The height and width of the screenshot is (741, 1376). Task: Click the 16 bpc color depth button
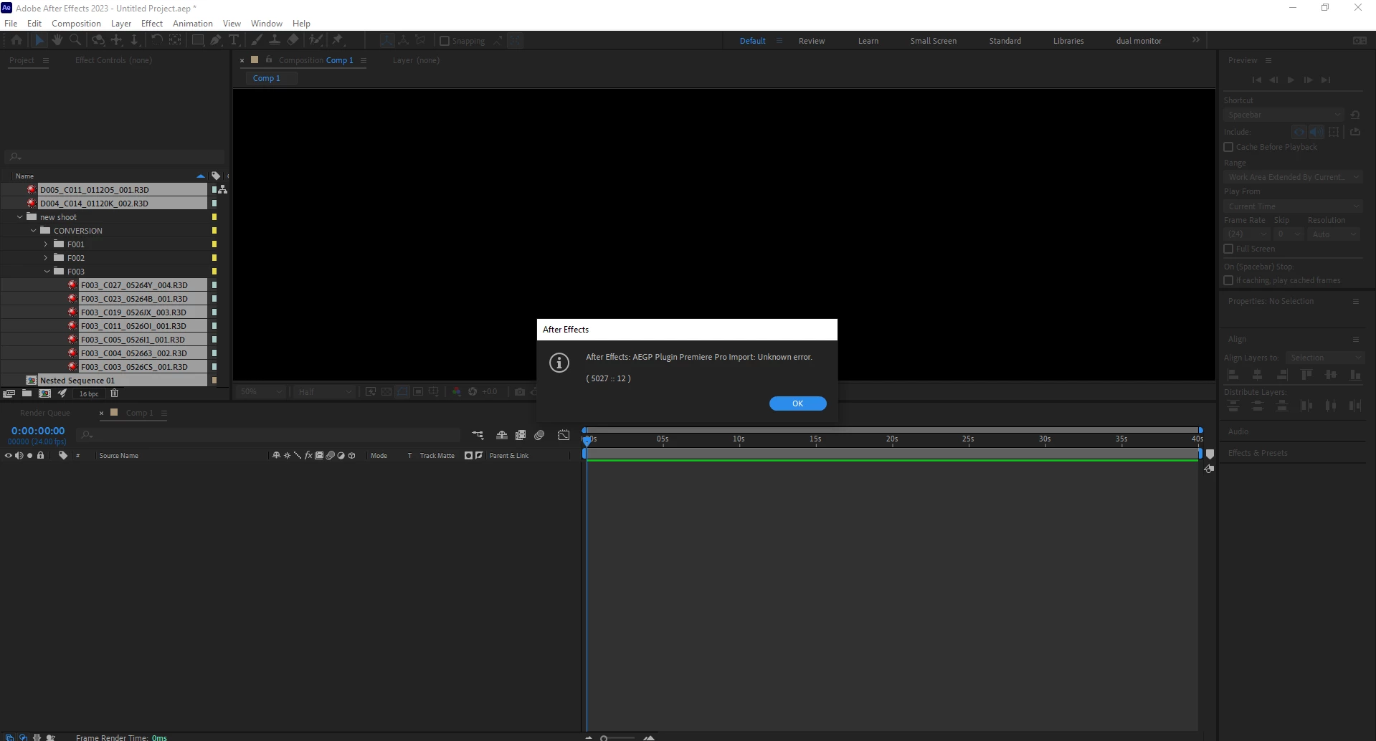click(89, 393)
